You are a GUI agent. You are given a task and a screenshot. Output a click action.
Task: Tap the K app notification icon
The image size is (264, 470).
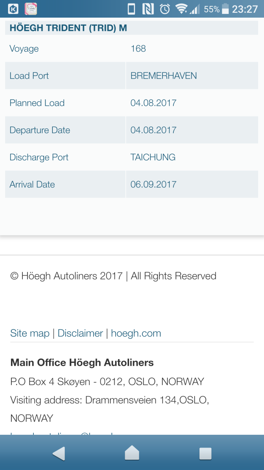pyautogui.click(x=13, y=9)
